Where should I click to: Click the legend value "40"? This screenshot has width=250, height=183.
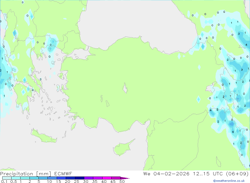[104, 182]
